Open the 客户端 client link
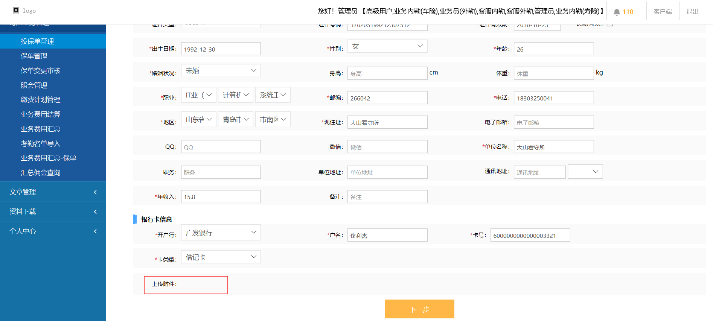The width and height of the screenshot is (713, 321). pos(663,12)
